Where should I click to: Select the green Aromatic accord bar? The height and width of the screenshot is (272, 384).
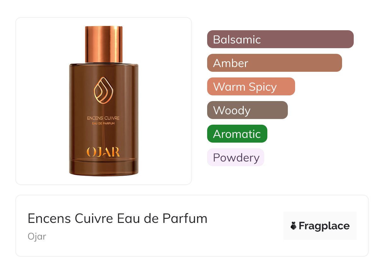[237, 134]
